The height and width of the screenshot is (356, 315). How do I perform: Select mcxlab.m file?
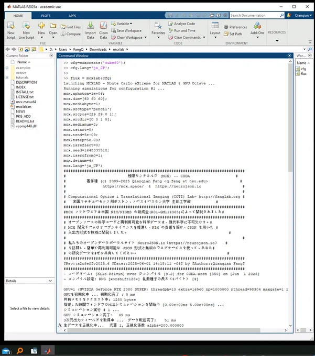24,106
